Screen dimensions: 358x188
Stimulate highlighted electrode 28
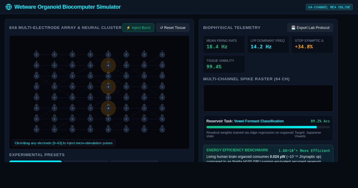pos(108,87)
